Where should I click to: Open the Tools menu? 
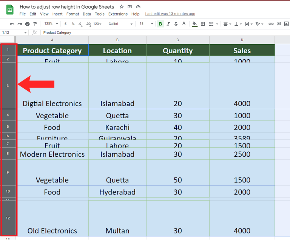pos(100,14)
